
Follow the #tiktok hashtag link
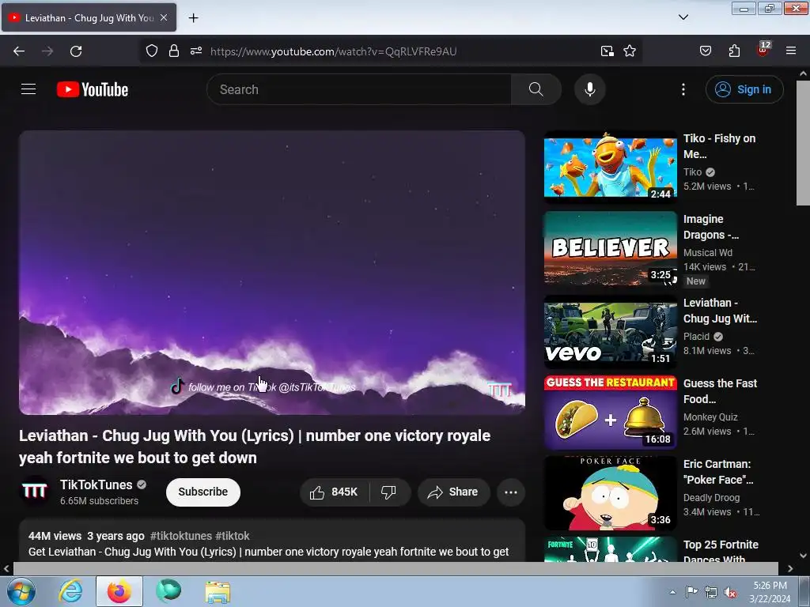[233, 536]
